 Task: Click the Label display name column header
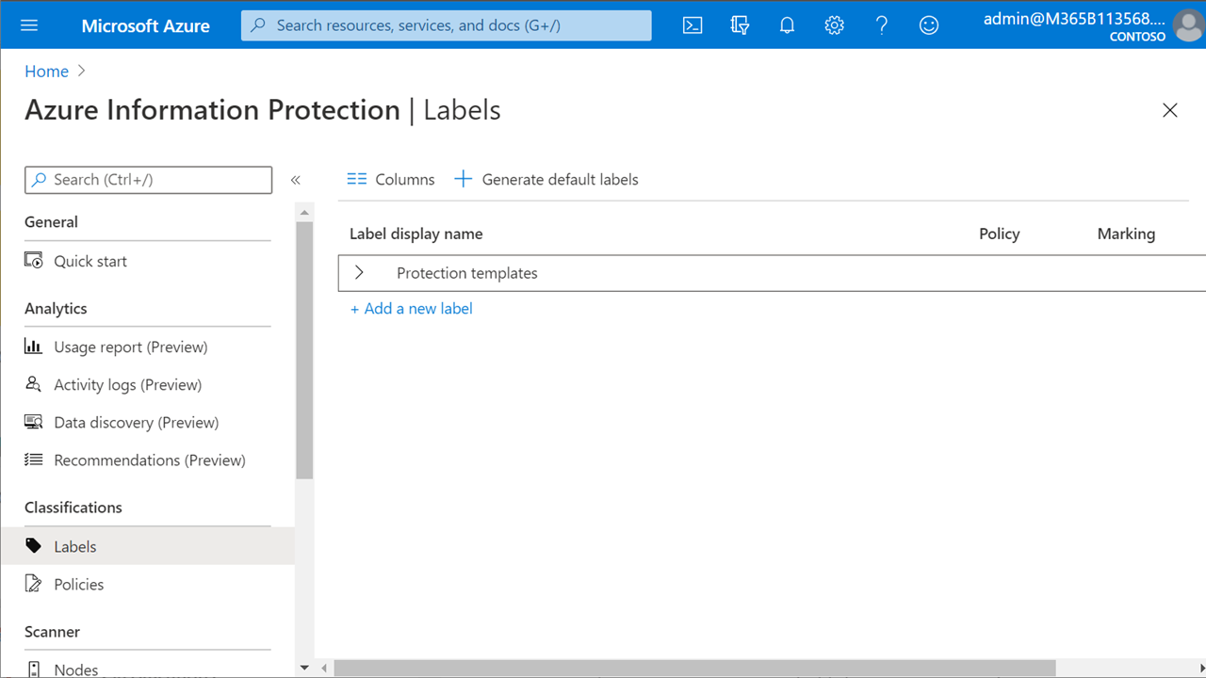coord(416,234)
